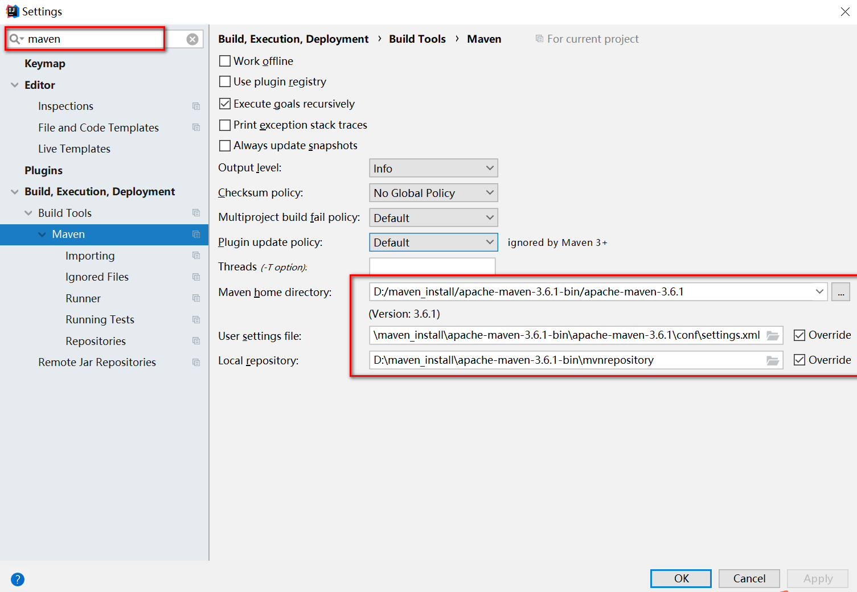857x592 pixels.
Task: Select Inspections in settings tree
Action: click(x=65, y=106)
